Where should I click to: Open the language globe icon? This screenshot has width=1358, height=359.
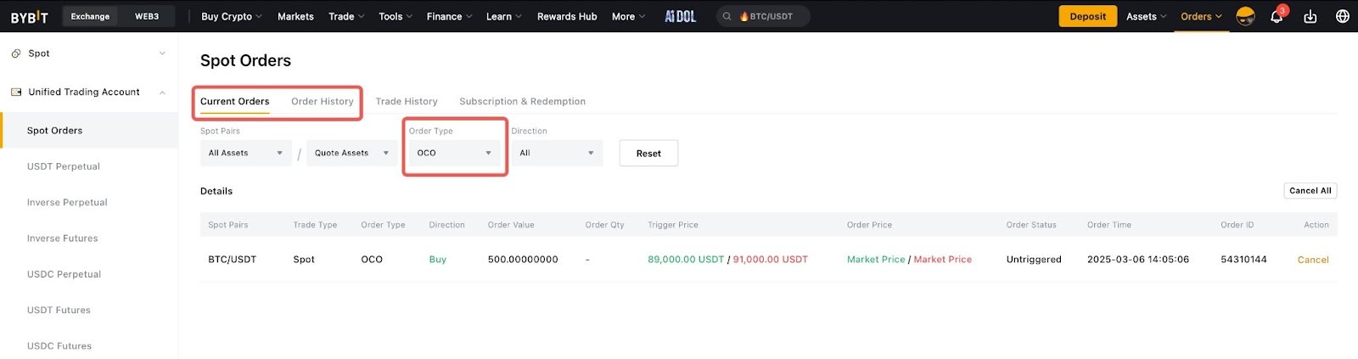coord(1342,17)
